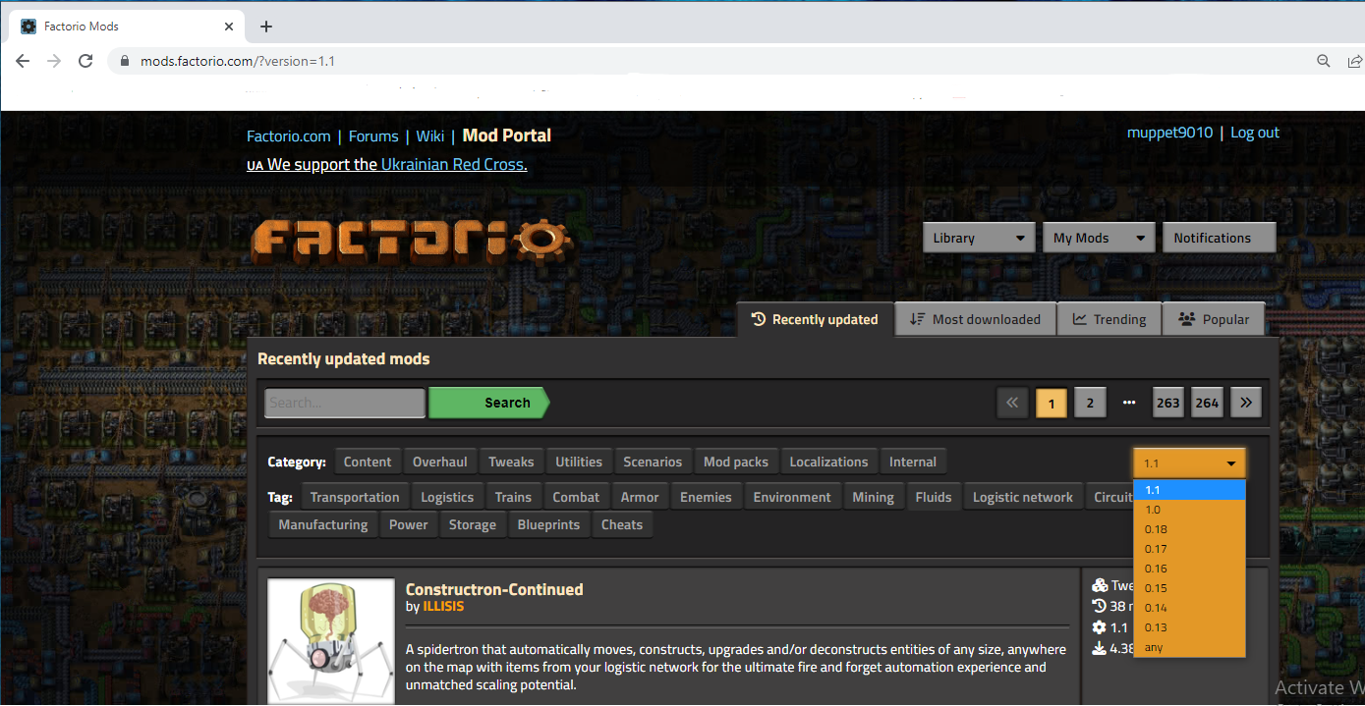
Task: Select version 'any' from list
Action: coord(1189,647)
